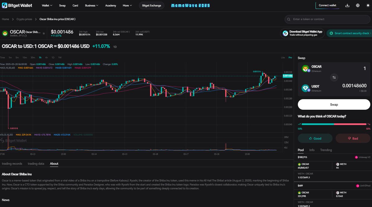Open the trading data tab
372x207 pixels.
36,164
